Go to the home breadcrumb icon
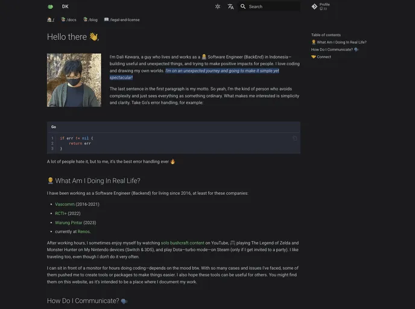415x309 pixels. [x=51, y=20]
